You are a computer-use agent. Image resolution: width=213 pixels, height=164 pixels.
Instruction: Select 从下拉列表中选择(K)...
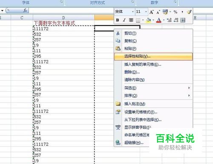tap(153, 120)
